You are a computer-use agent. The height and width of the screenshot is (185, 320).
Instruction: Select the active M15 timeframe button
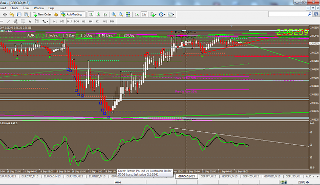coord(70,21)
